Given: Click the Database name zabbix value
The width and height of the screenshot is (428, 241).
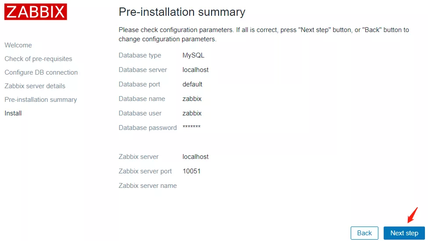Looking at the screenshot, I should [x=192, y=99].
